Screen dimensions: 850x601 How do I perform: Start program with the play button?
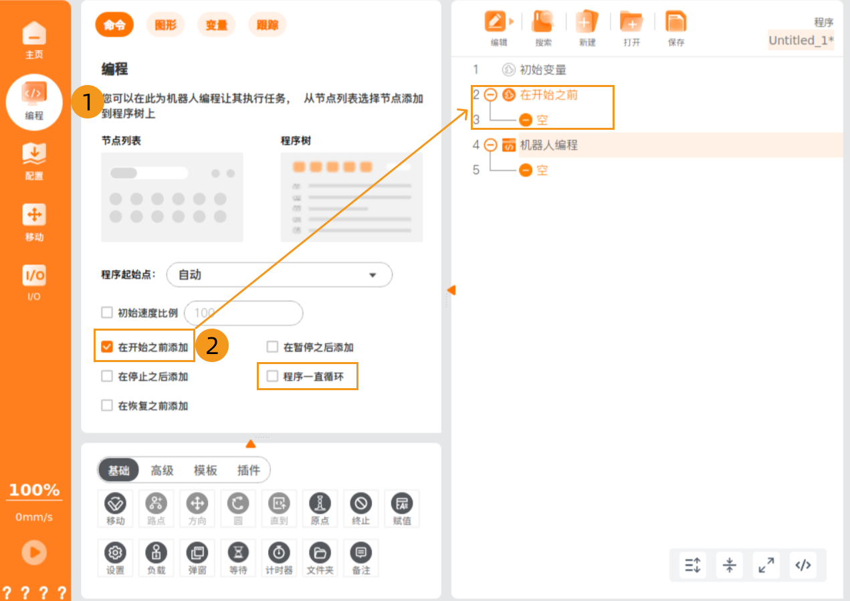click(34, 552)
